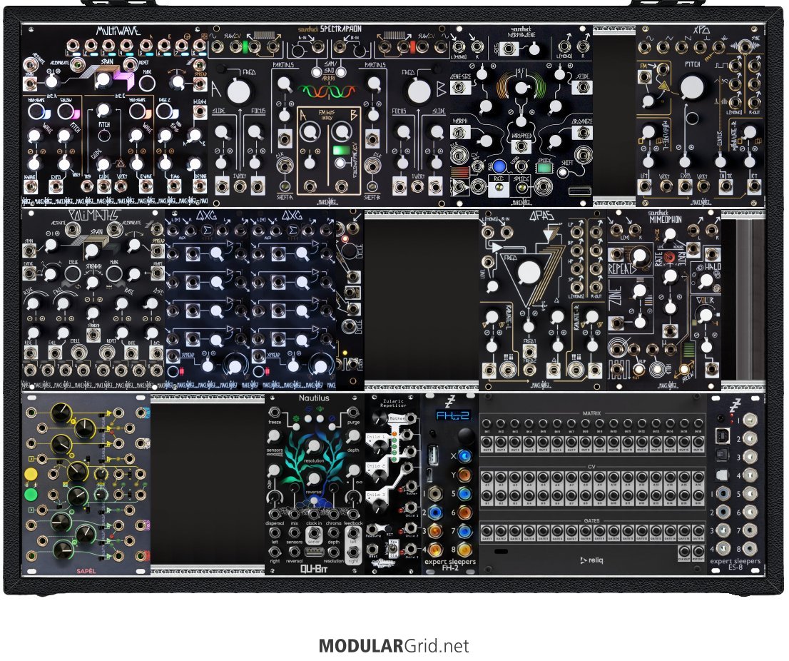Toggle the Spectraphon Follow/Sync button
This screenshot has width=789, height=661.
341,163
